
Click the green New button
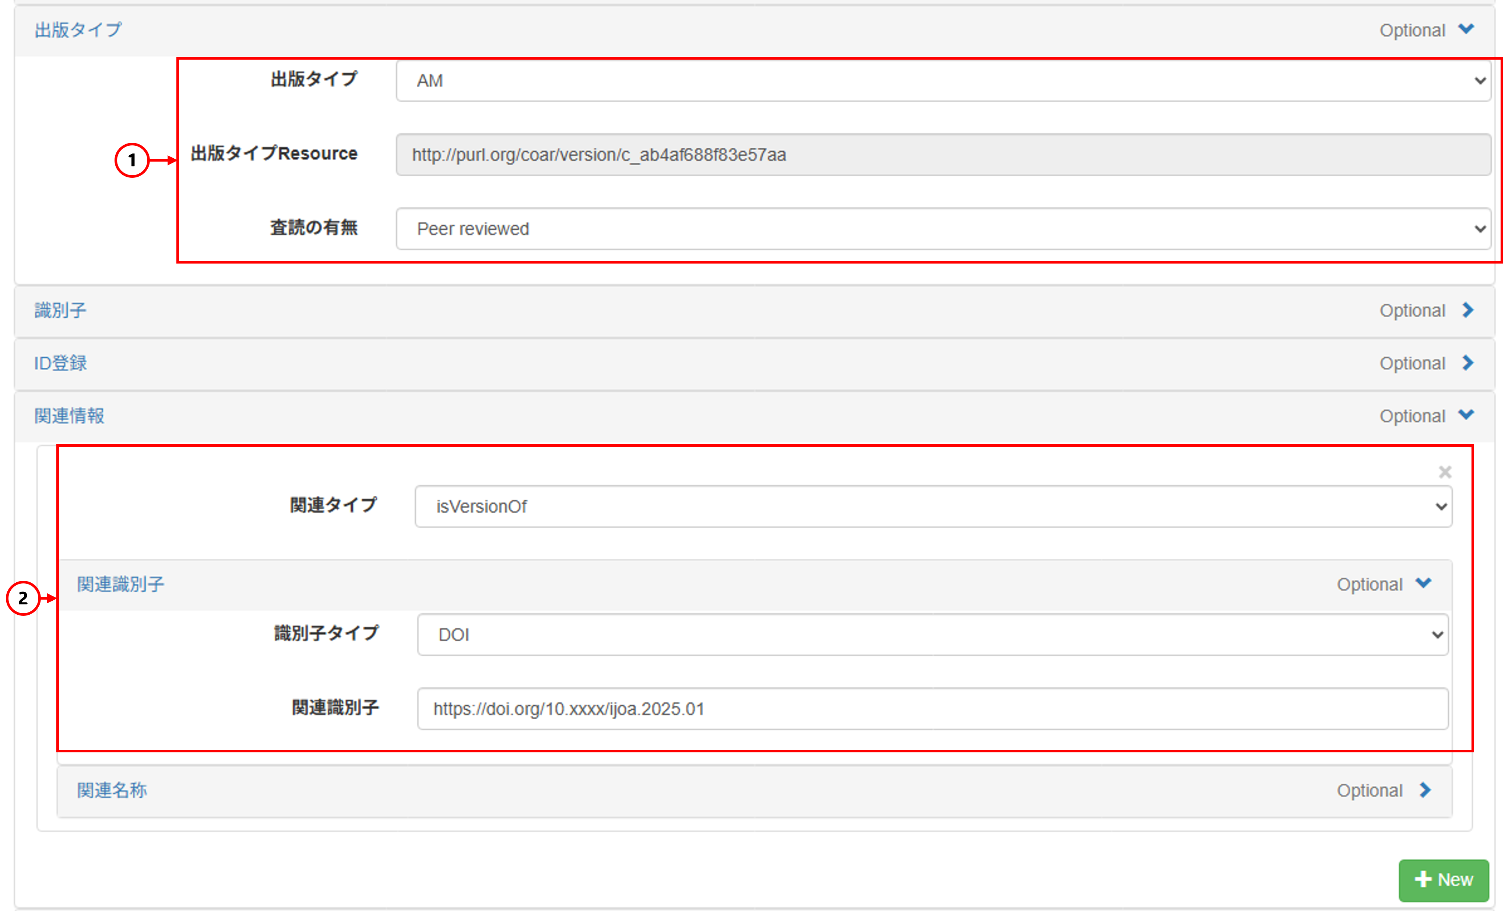coord(1443,880)
